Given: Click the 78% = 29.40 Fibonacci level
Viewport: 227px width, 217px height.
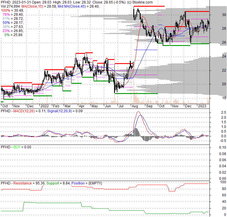Looking at the screenshot, I should pos(13,15).
